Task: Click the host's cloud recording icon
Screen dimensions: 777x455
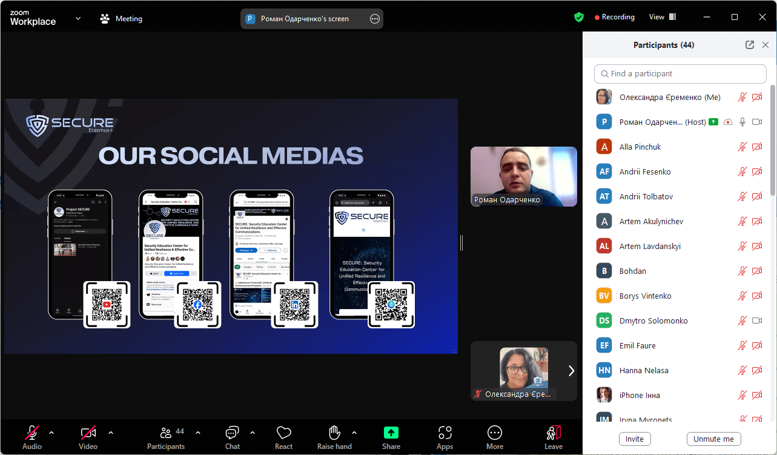Action: pos(728,122)
